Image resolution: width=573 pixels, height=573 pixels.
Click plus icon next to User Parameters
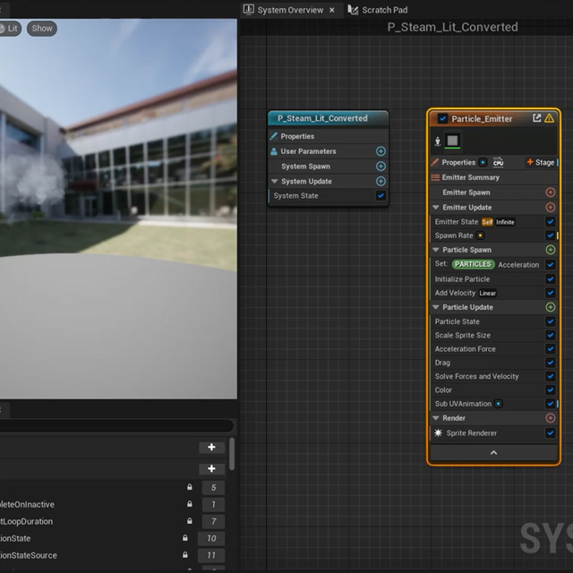click(381, 151)
